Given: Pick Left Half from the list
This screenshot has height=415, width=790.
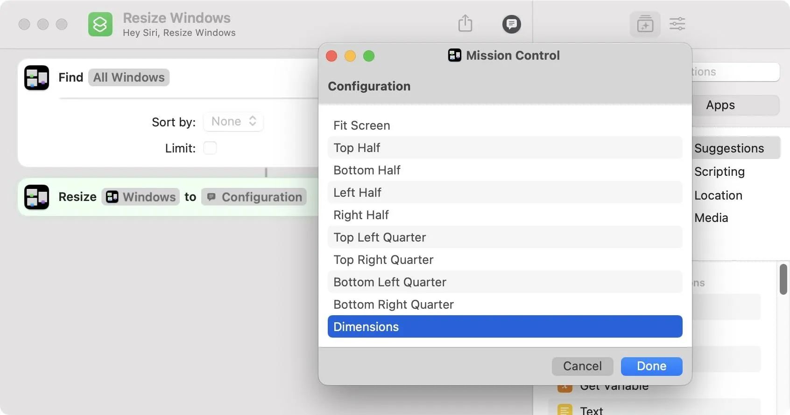Looking at the screenshot, I should (x=505, y=192).
